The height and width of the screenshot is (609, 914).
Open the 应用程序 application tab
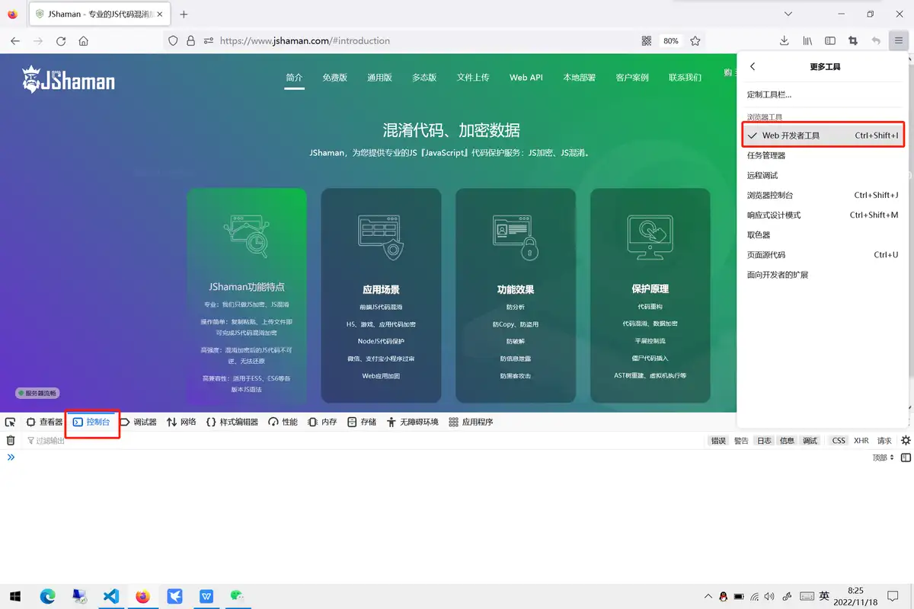[471, 422]
